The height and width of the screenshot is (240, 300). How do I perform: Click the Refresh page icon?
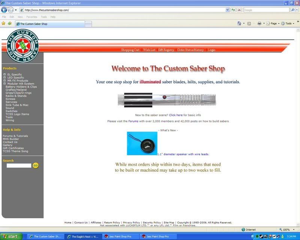pyautogui.click(x=233, y=10)
